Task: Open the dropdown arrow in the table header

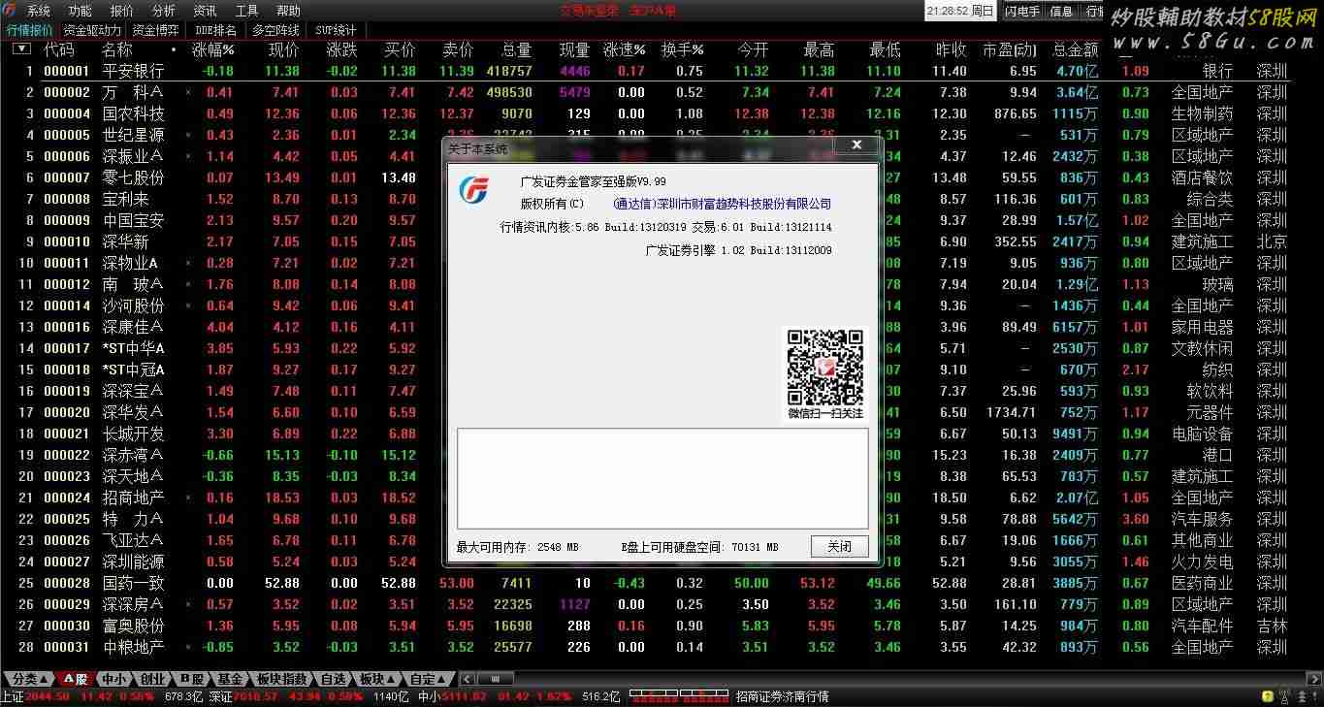Action: point(23,48)
